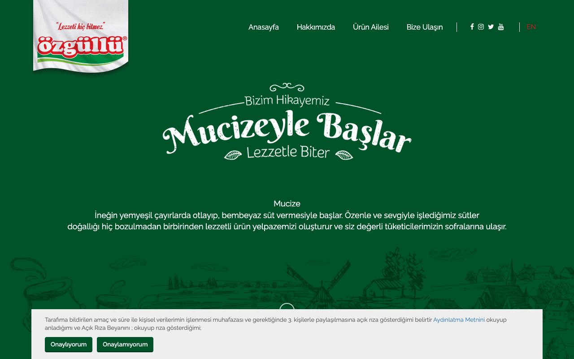Open the Aydınlatma Metnini link
Screen dimensions: 574x359
pyautogui.click(x=459, y=320)
